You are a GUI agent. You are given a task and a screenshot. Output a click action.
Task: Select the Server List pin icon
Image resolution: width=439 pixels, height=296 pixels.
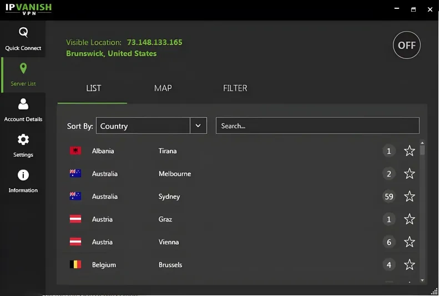[x=23, y=68]
